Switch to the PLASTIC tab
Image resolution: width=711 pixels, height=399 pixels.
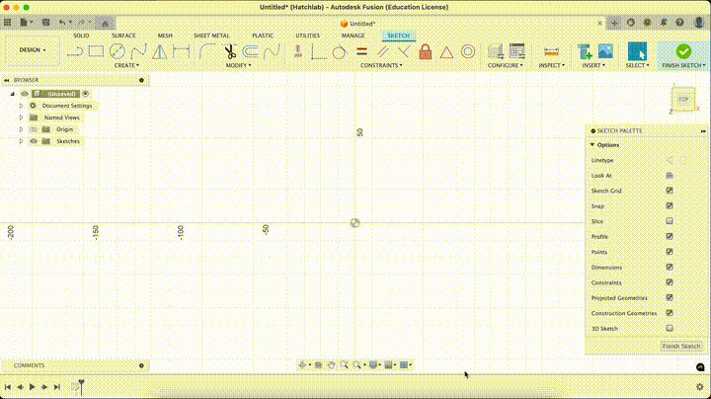click(263, 36)
